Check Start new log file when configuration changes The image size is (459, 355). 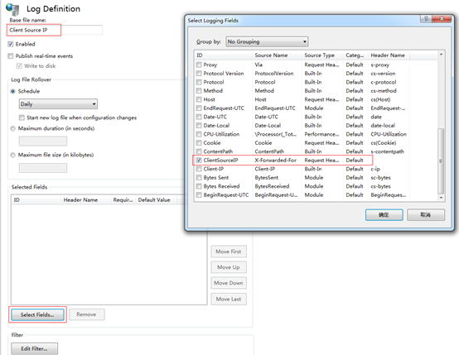pos(22,118)
